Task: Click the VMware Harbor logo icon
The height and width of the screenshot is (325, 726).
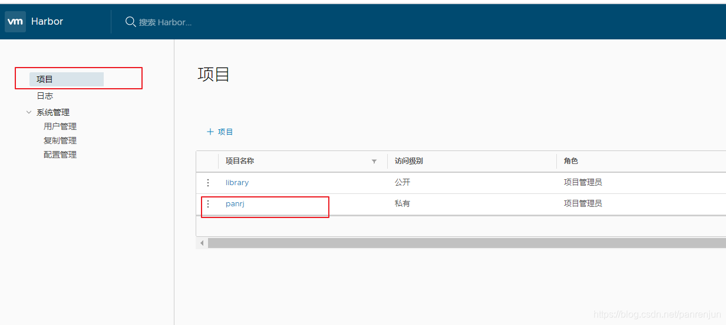Action: click(x=15, y=22)
